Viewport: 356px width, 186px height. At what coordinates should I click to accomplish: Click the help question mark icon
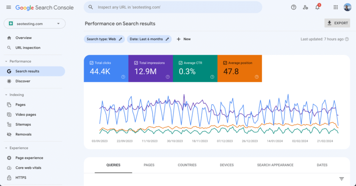tap(294, 7)
